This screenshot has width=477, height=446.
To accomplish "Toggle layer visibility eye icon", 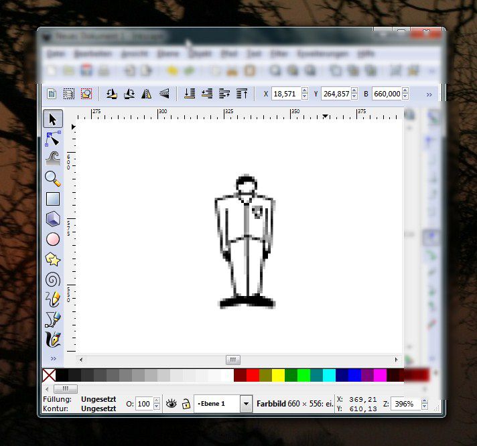I will [172, 404].
